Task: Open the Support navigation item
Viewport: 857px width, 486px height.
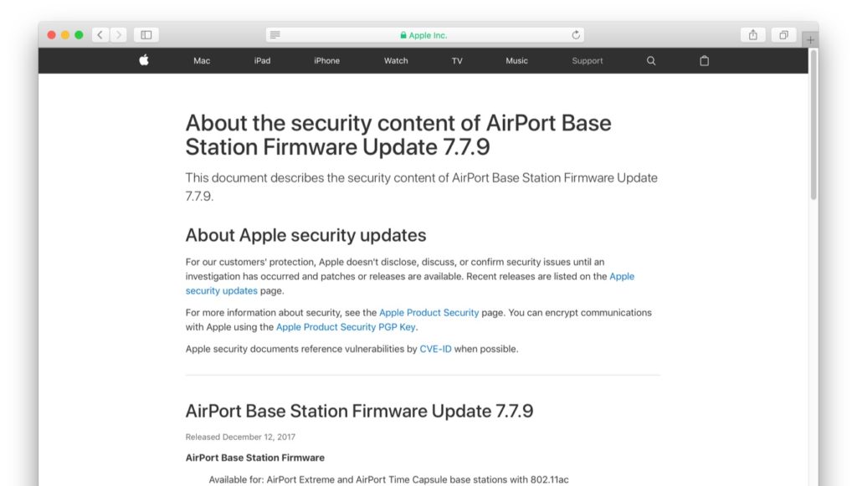Action: pos(588,61)
